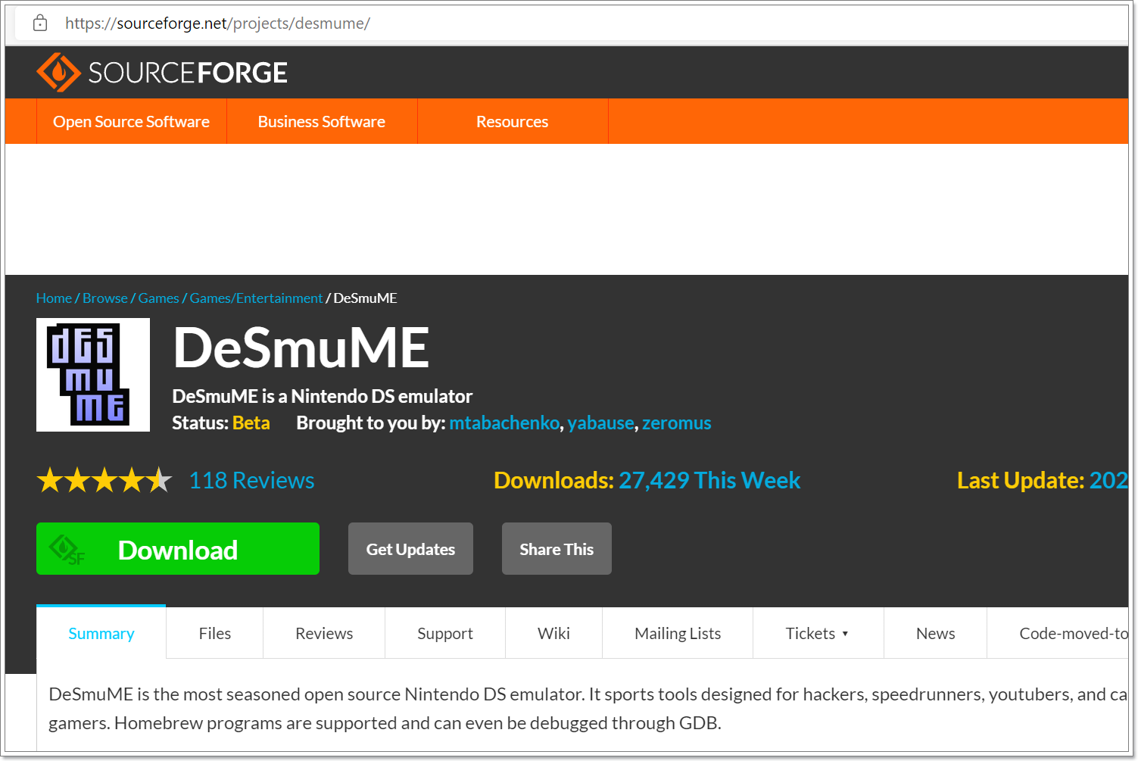Image resolution: width=1138 pixels, height=761 pixels.
Task: Click the Beta status link
Action: [251, 423]
